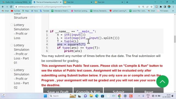
Task: Open Delivery Standards bookmark
Action: pos(99,11)
